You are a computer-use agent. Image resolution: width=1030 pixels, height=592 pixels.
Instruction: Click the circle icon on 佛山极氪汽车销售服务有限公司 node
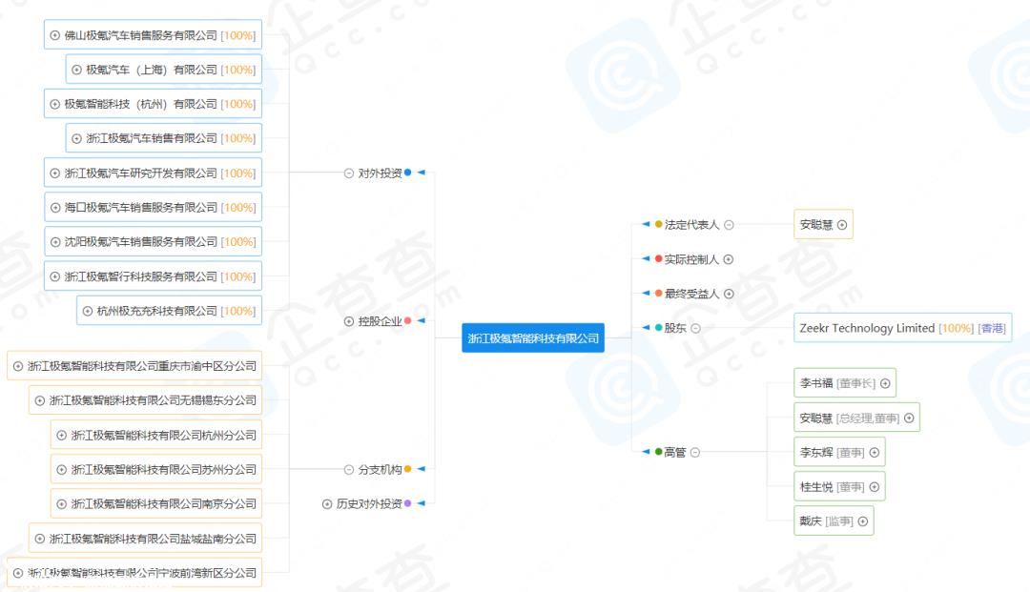coord(52,35)
